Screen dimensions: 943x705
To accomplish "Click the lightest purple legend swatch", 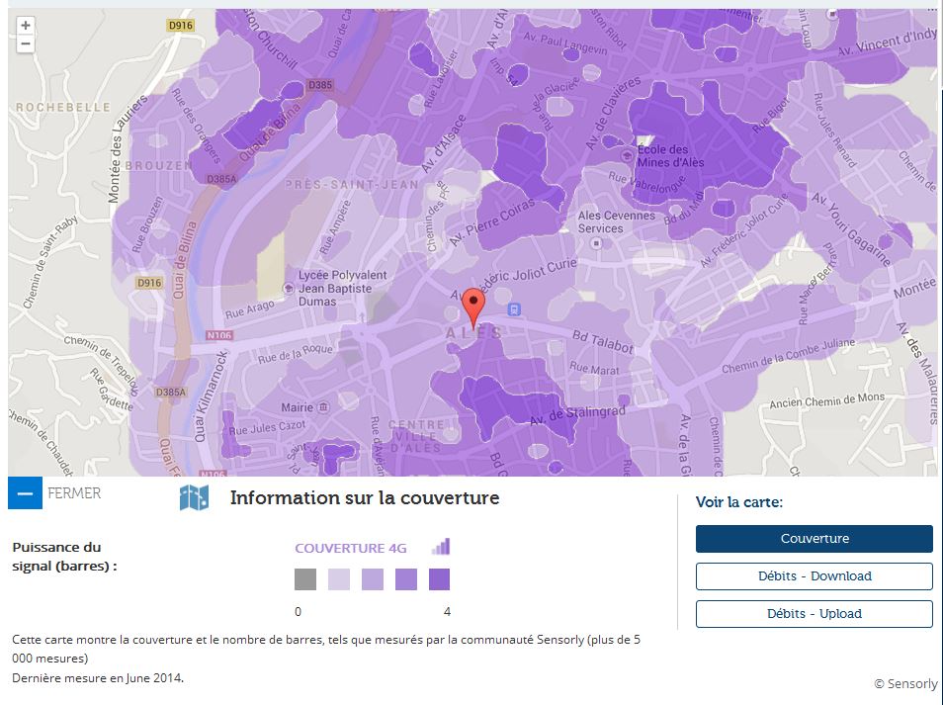I will pos(339,579).
